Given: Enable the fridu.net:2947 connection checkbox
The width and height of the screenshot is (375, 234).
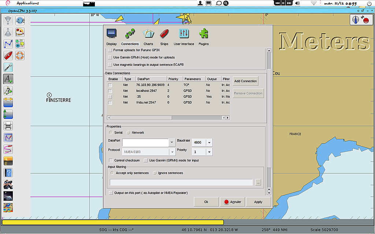Looking at the screenshot, I should [110, 102].
